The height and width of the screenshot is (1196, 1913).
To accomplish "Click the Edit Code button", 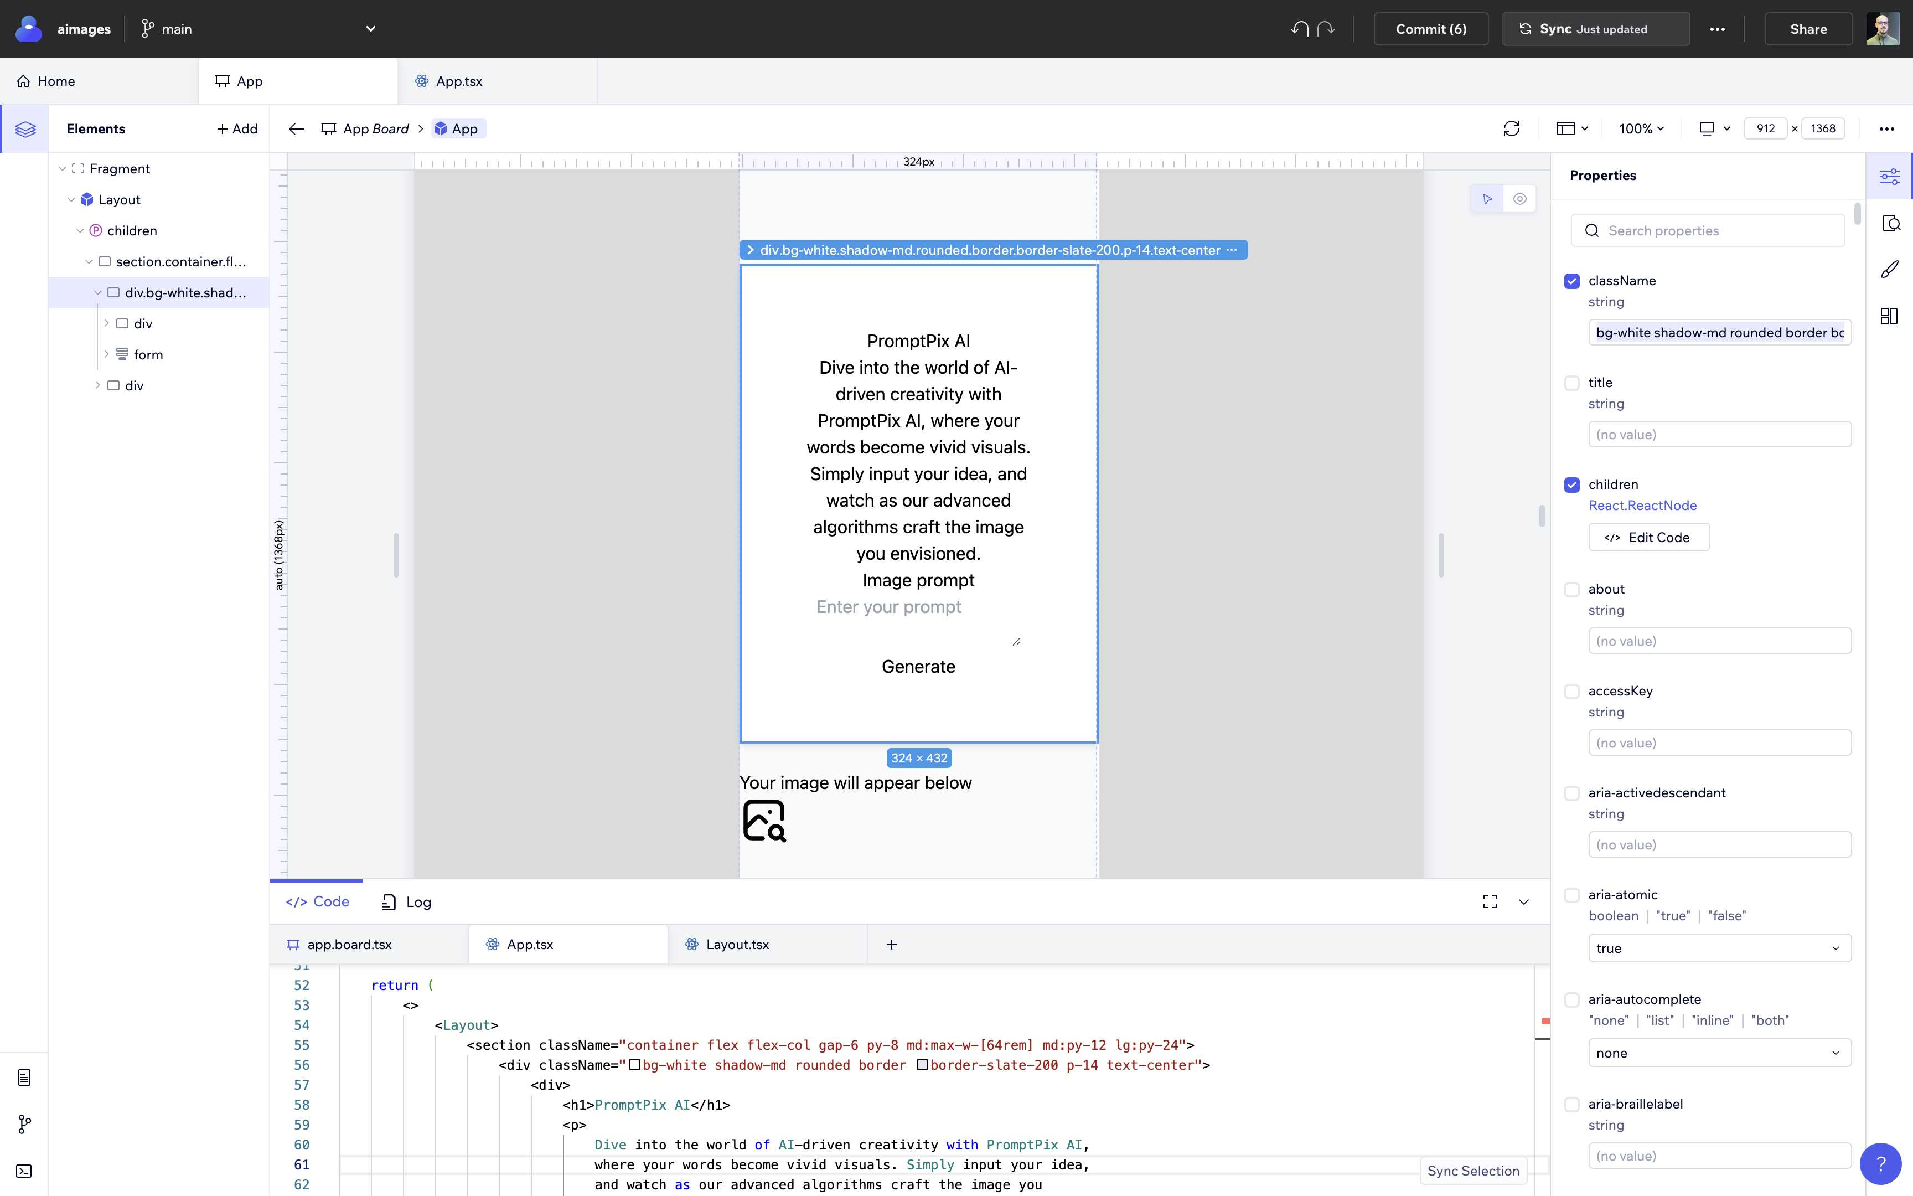I will [1648, 537].
